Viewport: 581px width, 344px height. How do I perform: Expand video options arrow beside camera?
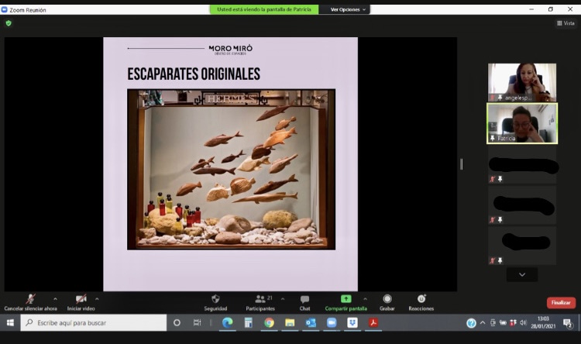(x=97, y=298)
